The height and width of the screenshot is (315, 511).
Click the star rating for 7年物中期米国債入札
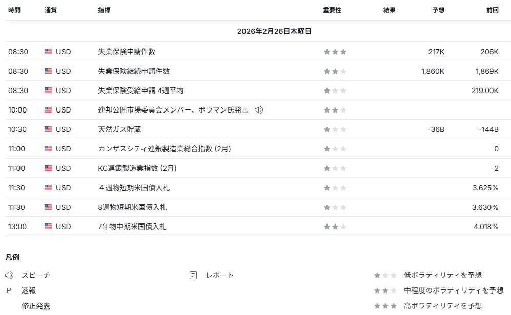click(x=335, y=227)
